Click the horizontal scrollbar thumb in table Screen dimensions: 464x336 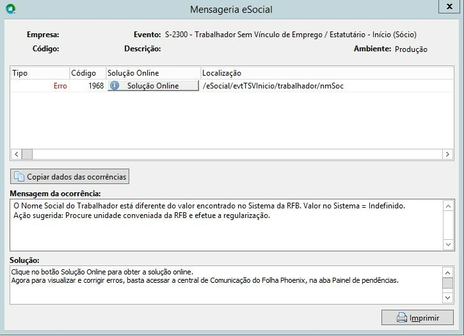point(28,154)
